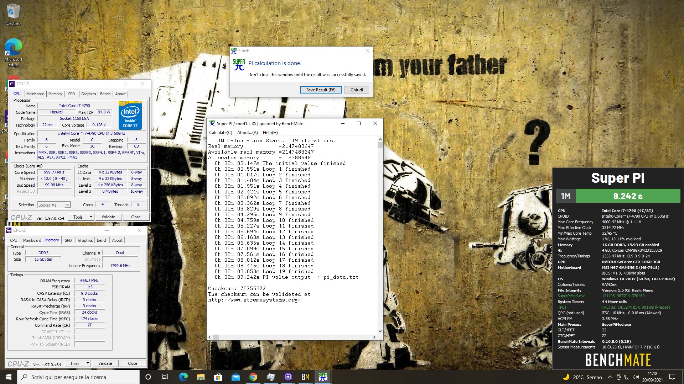Click Super PI window title icon
Screen dimensions: 684x384
coord(212,123)
